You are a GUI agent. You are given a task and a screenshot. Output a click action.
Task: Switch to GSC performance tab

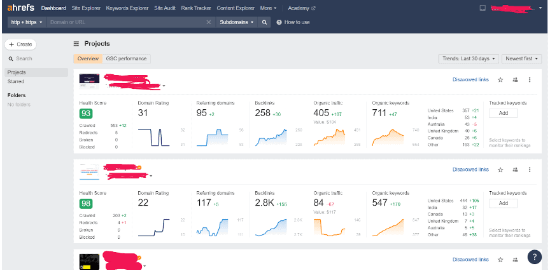click(x=126, y=58)
